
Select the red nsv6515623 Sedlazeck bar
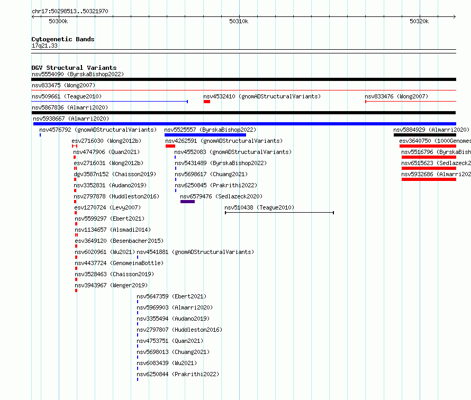[x=429, y=168]
